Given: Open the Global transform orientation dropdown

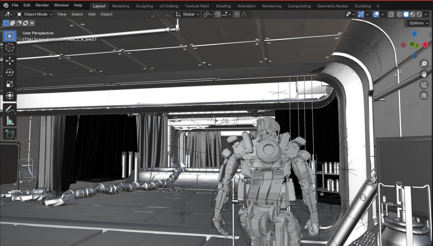Looking at the screenshot, I should pos(188,14).
